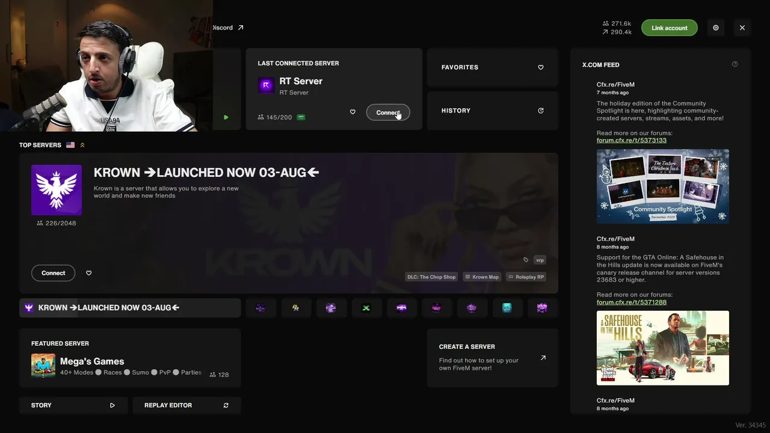This screenshot has width=770, height=433.
Task: Open the Create a Server card
Action: click(x=493, y=358)
